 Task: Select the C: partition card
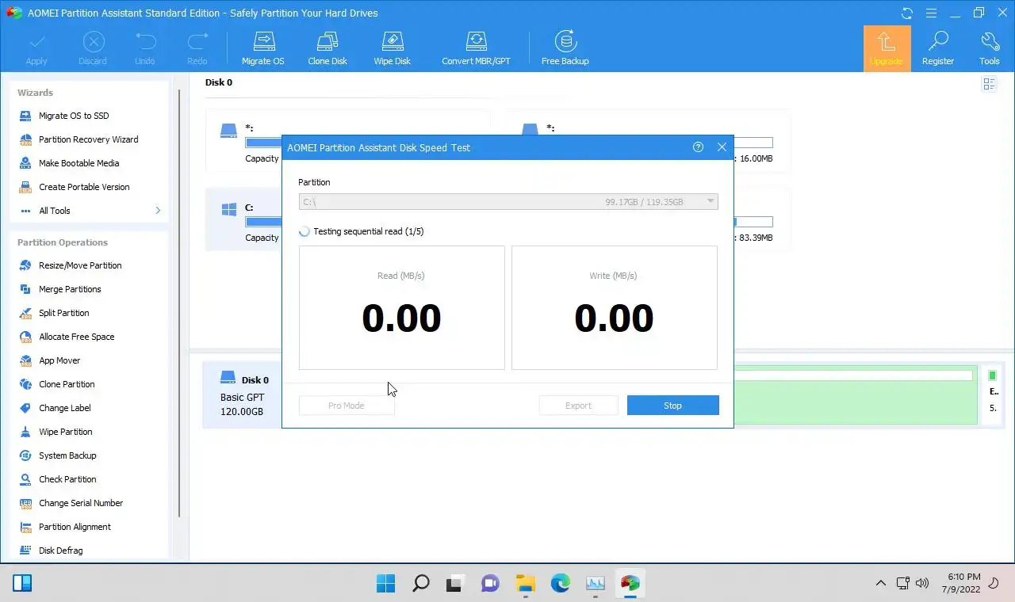tap(243, 219)
